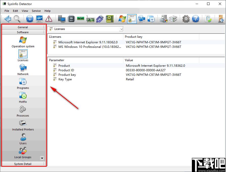
Task: Select the computer system toolbar icon
Action: point(62,19)
